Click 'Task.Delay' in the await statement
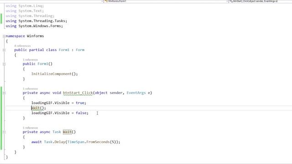 [x=55, y=142]
